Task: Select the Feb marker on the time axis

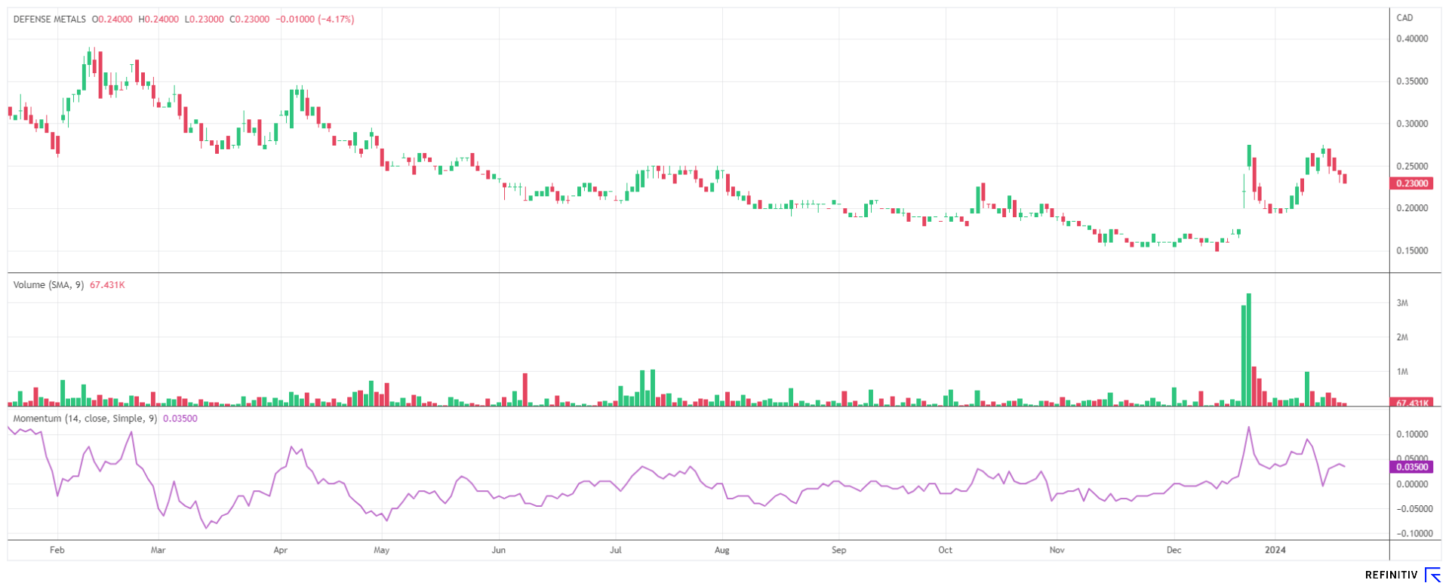Action: click(x=57, y=550)
